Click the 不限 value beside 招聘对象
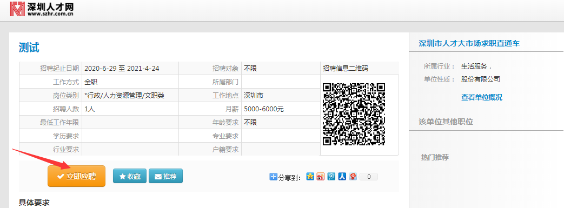Image resolution: width=564 pixels, height=208 pixels. click(250, 68)
